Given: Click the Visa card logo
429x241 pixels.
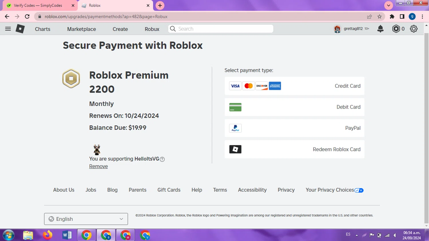Looking at the screenshot, I should (x=235, y=86).
